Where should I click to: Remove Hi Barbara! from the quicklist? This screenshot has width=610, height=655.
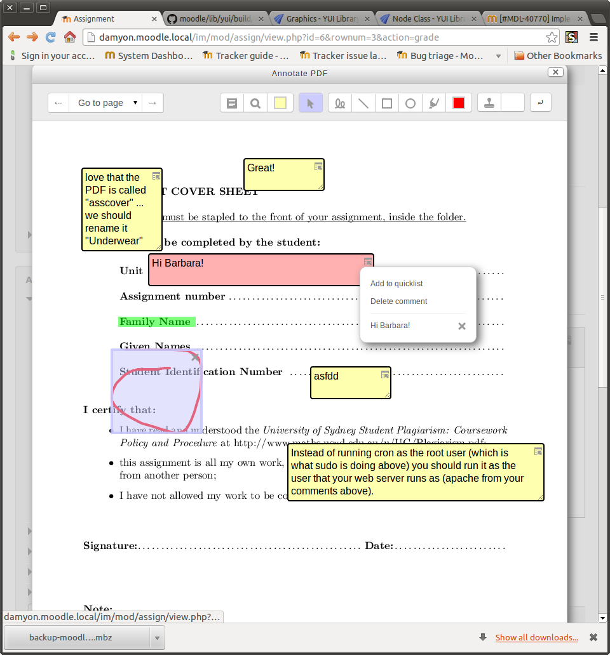coord(461,326)
